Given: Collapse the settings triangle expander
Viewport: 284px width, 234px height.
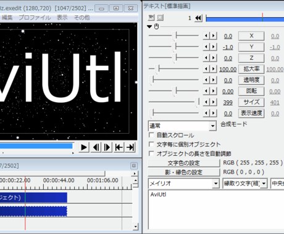Looking at the screenshot, I should 149,26.
